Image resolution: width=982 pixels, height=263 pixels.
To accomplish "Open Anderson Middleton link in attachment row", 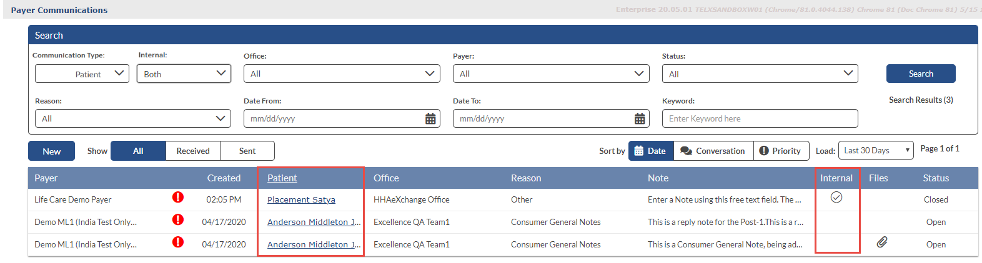I will click(314, 244).
